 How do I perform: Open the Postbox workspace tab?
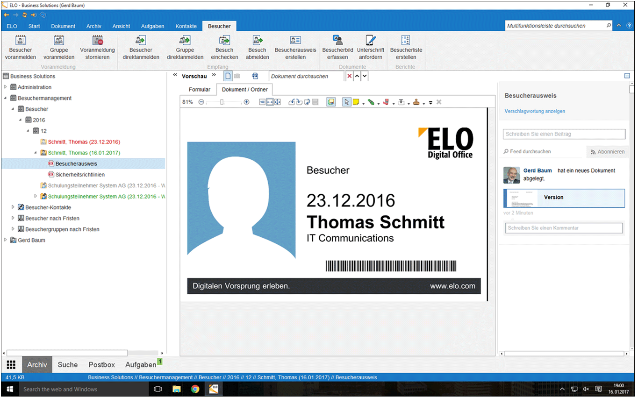click(x=102, y=365)
